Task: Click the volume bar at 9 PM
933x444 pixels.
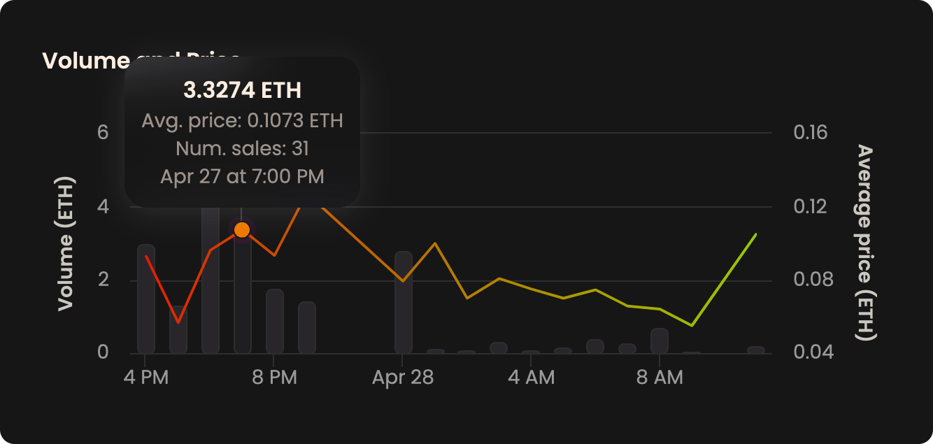Action: point(307,327)
